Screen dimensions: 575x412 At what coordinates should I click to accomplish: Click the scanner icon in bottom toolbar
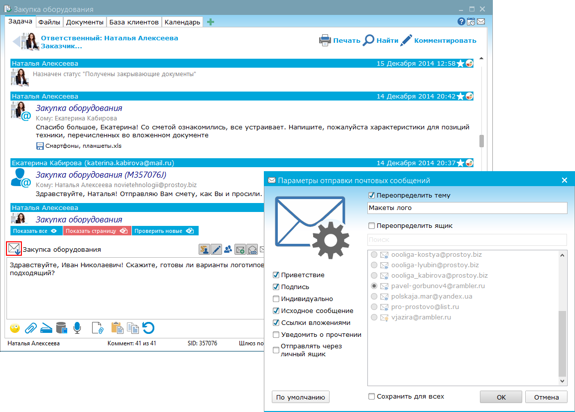[46, 328]
